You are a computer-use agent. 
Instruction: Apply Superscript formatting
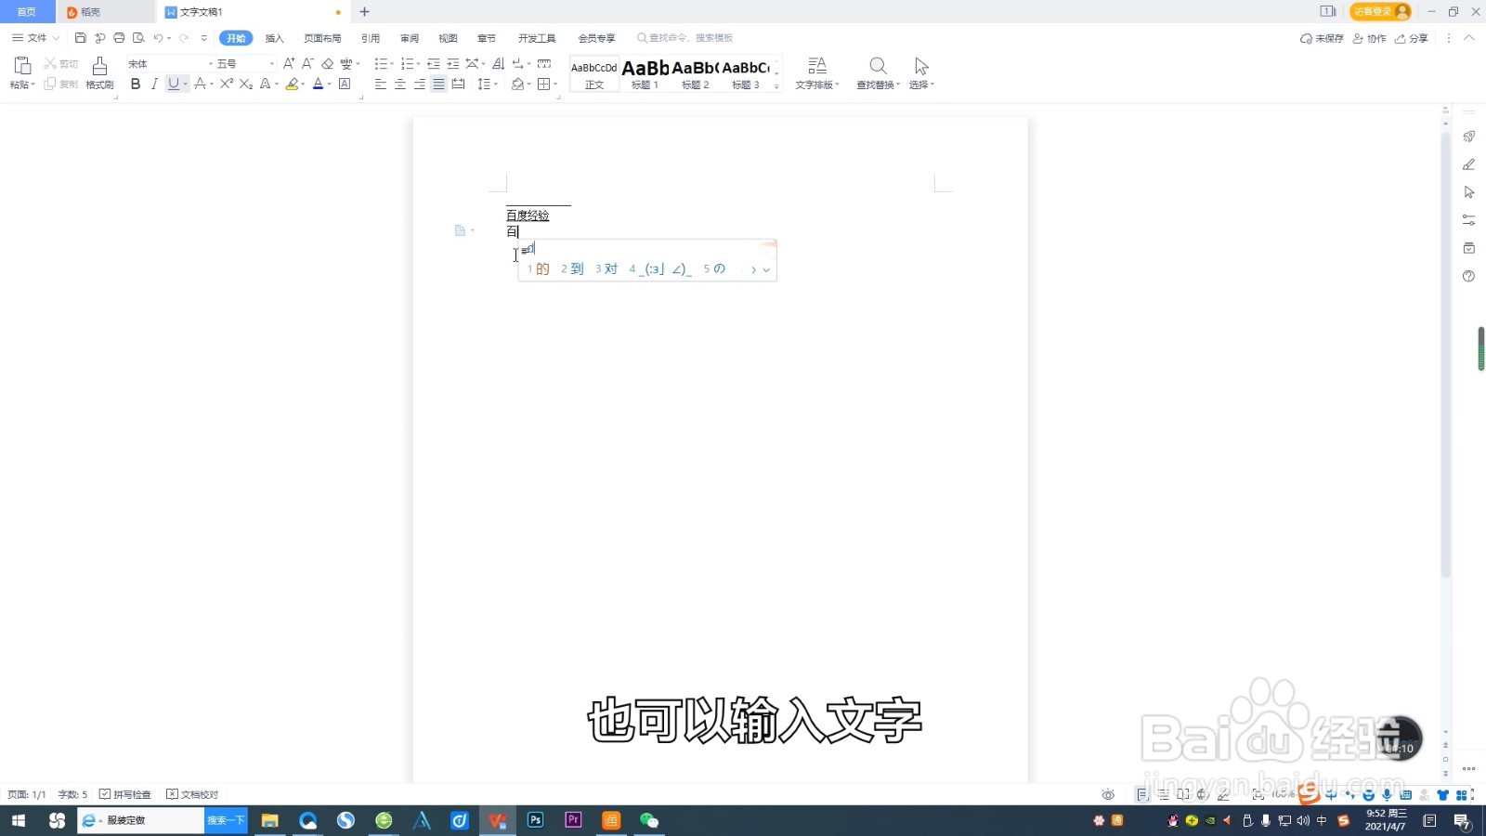tap(226, 84)
